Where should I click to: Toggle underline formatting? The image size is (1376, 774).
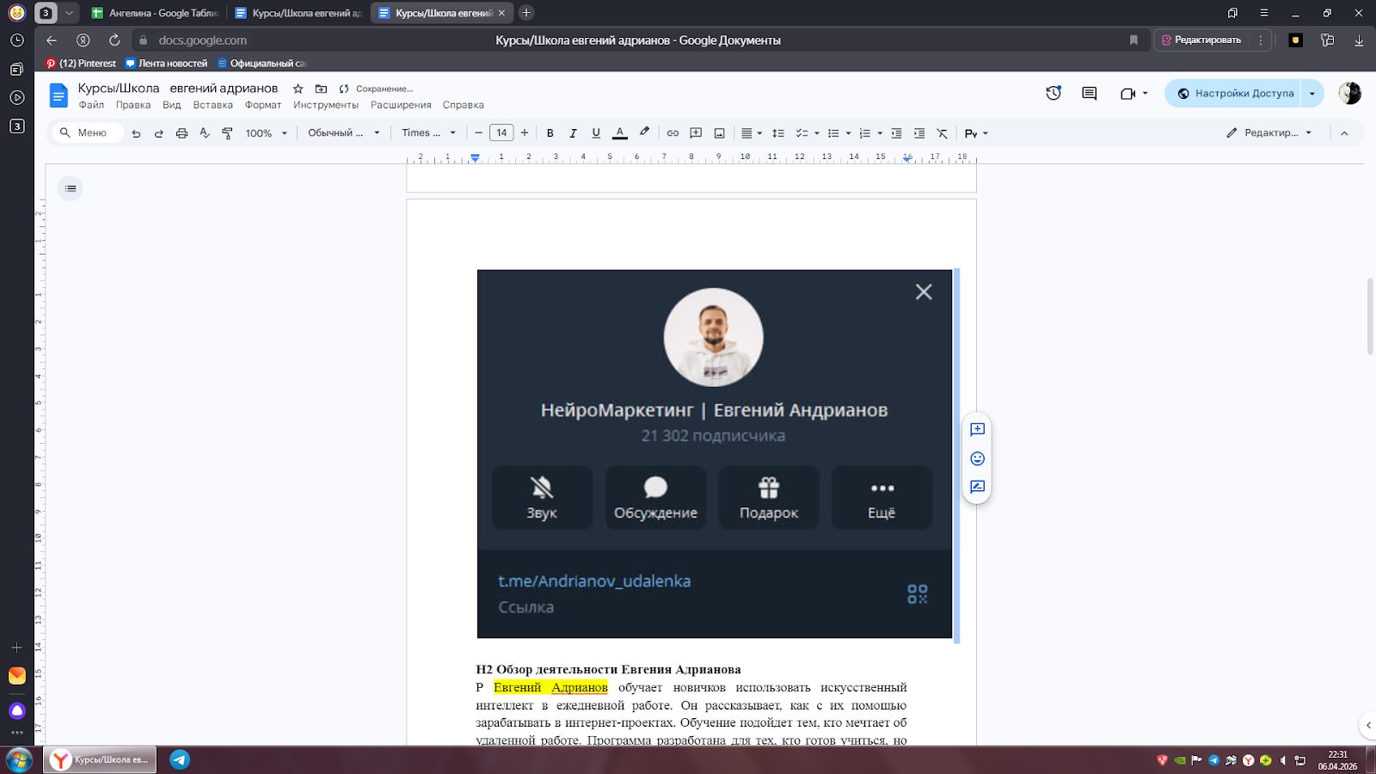click(596, 133)
